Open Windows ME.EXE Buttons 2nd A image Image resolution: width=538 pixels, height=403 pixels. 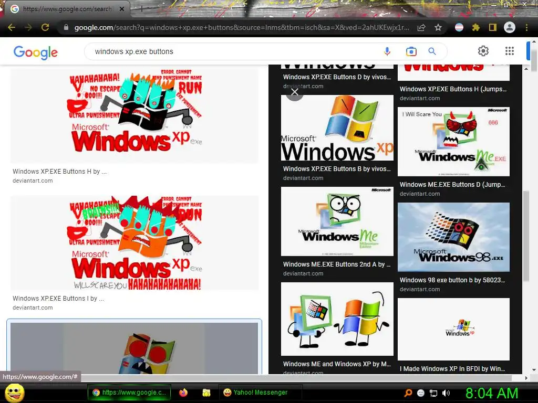tap(337, 221)
